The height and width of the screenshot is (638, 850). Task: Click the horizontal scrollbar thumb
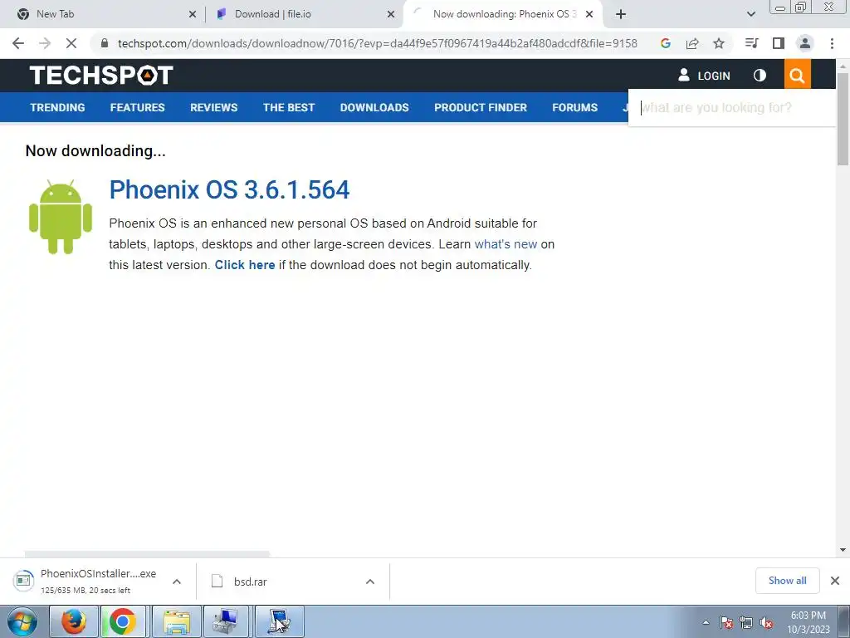pyautogui.click(x=148, y=554)
